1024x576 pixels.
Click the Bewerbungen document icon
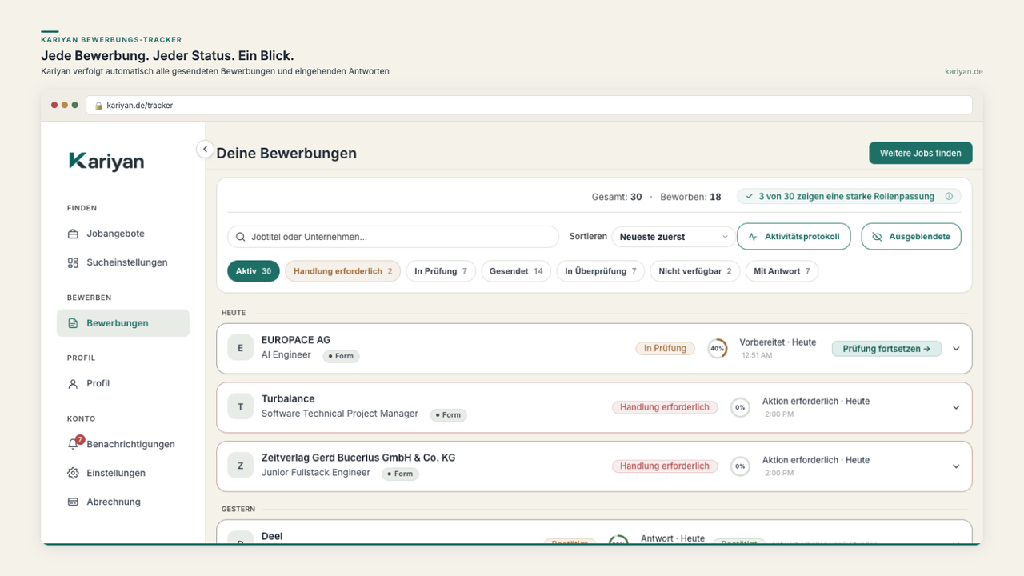coord(73,323)
